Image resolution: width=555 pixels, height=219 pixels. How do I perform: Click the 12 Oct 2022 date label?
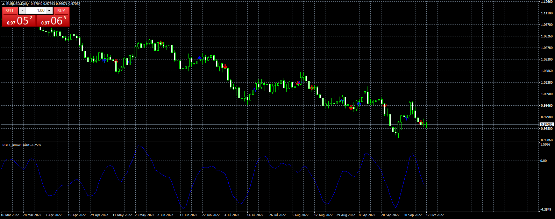[435, 215]
